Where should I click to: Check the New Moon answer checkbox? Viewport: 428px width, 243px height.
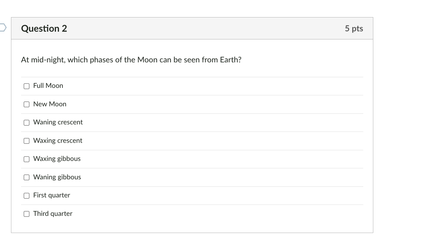[26, 104]
